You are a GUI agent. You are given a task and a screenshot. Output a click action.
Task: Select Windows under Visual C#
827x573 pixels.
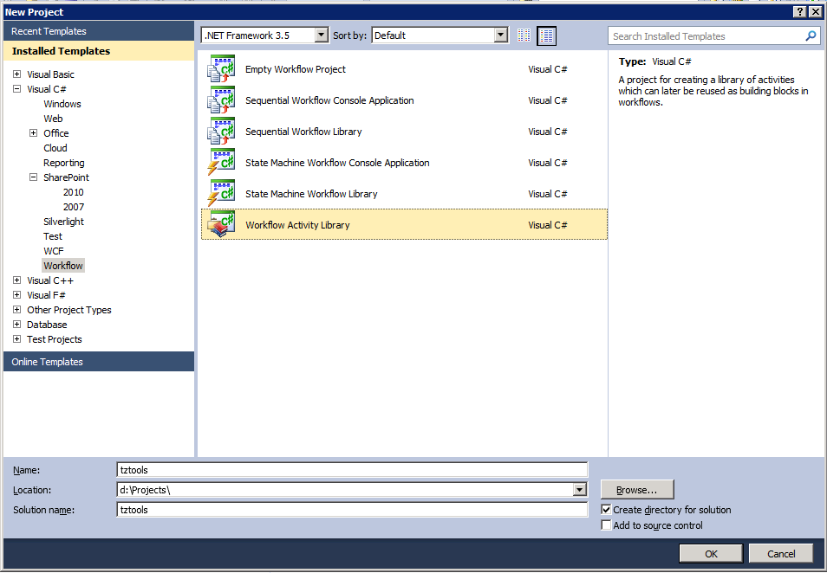pyautogui.click(x=62, y=104)
